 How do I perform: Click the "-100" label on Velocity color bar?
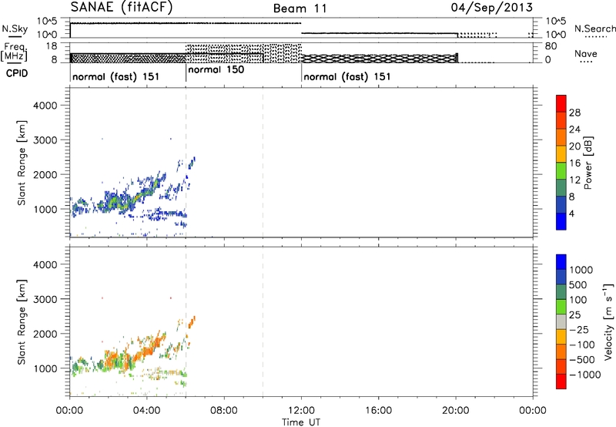point(582,345)
